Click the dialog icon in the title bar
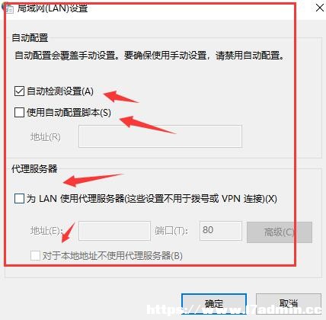This screenshot has width=326, height=320. pos(8,8)
